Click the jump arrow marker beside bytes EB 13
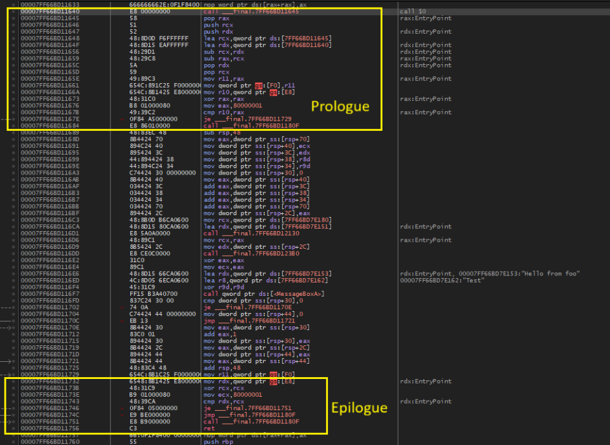This screenshot has height=445, width=610. [121, 320]
